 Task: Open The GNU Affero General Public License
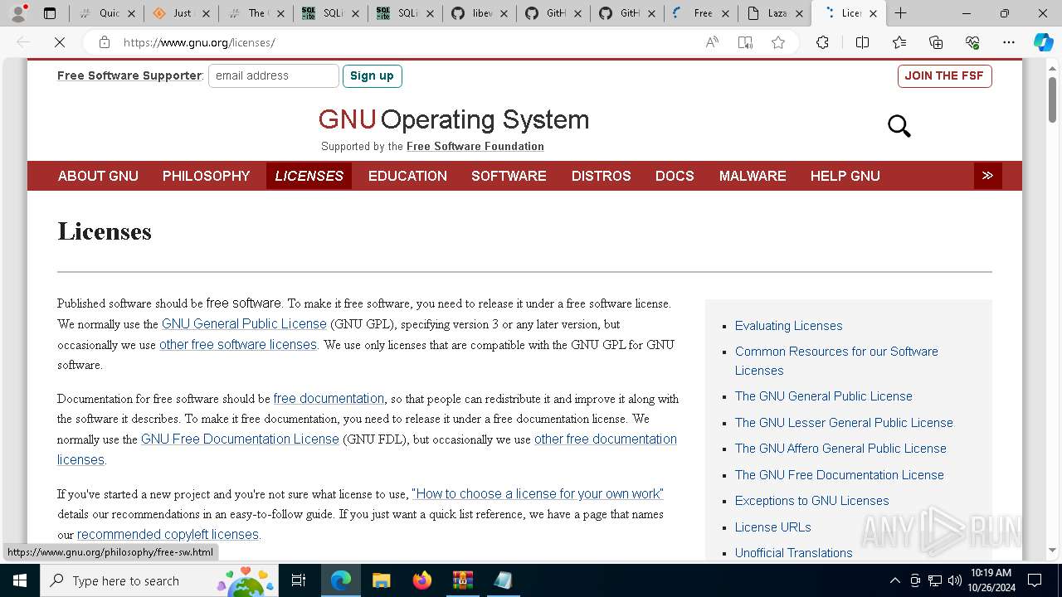(x=840, y=449)
